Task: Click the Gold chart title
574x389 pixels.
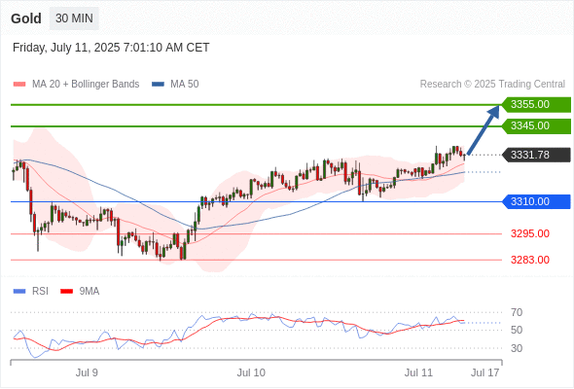Action: [26, 18]
